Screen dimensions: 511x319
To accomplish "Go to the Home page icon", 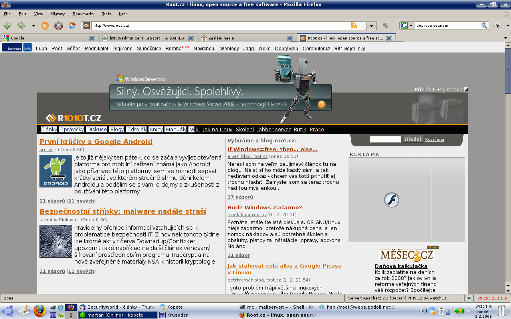I will (x=72, y=26).
